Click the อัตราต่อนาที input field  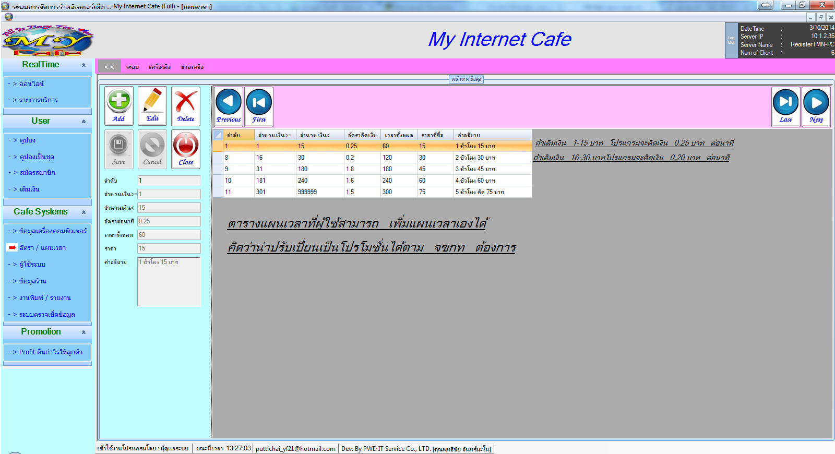point(169,221)
